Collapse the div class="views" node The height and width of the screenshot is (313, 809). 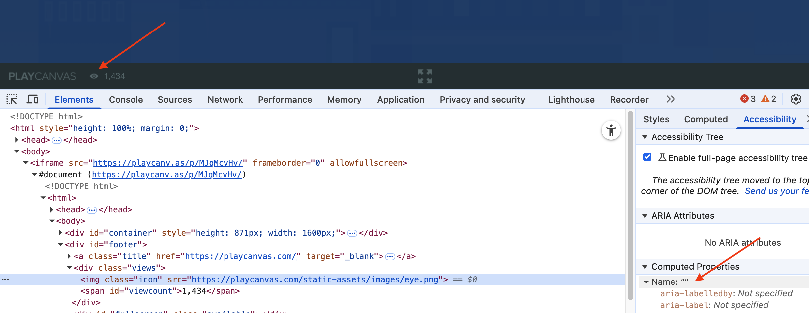[x=69, y=268]
